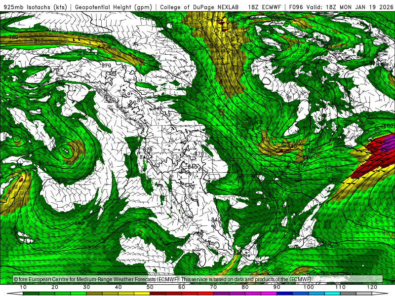Screen dimensions: 395x296
Task: Click the "Geopotential Height (gpm)" header text
Action: click(x=114, y=7)
